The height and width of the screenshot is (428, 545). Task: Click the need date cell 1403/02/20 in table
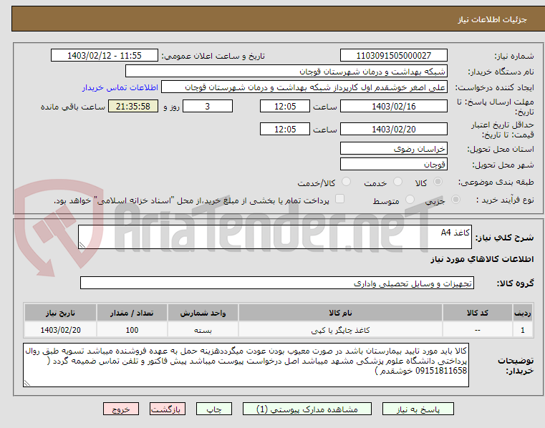click(60, 330)
